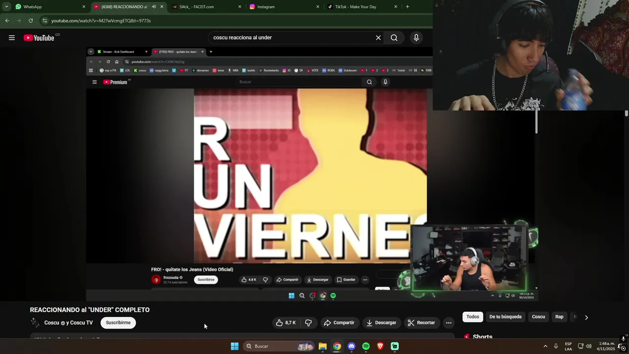Close the FACEIT.com tab

pyautogui.click(x=240, y=7)
